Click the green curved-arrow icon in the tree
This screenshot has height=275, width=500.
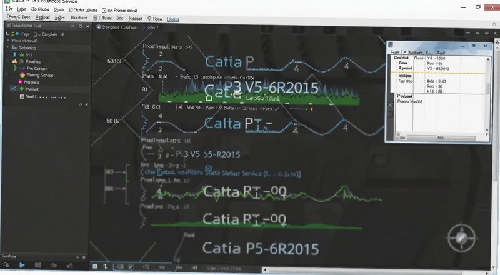(x=14, y=68)
